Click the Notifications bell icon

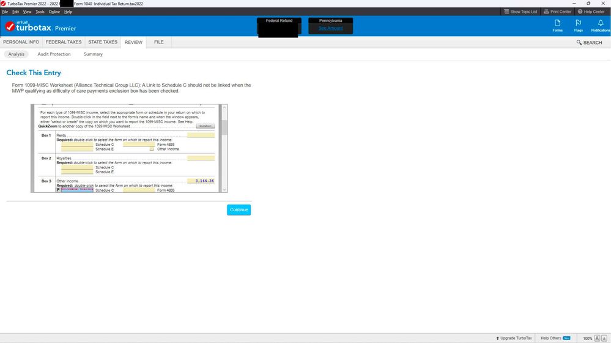[x=600, y=25]
